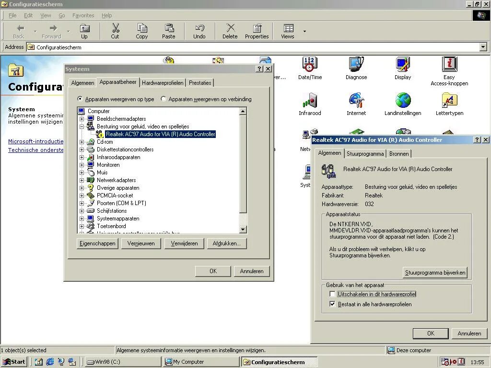This screenshot has height=368, width=491.
Task: Click the Copy toolbar icon
Action: [142, 31]
